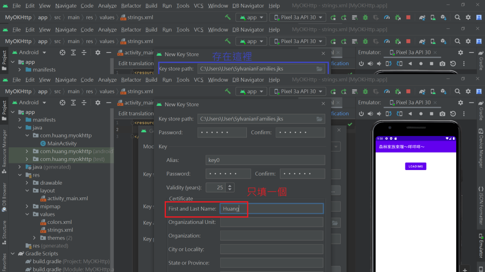
Task: Rerun the app from front window toolbar
Action: (333, 91)
